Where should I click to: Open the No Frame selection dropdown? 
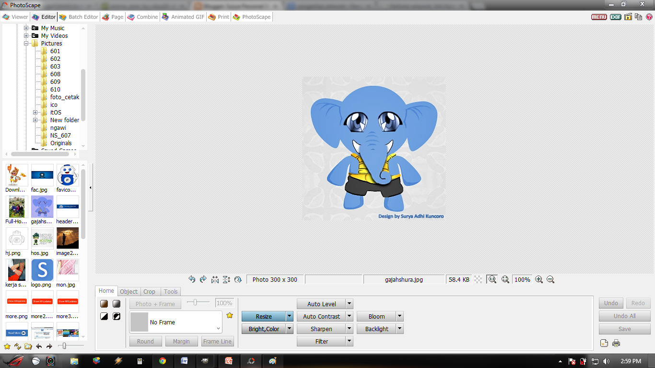click(x=176, y=322)
